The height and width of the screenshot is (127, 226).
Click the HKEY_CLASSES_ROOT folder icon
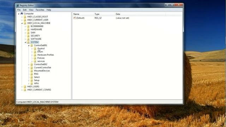point(25,17)
